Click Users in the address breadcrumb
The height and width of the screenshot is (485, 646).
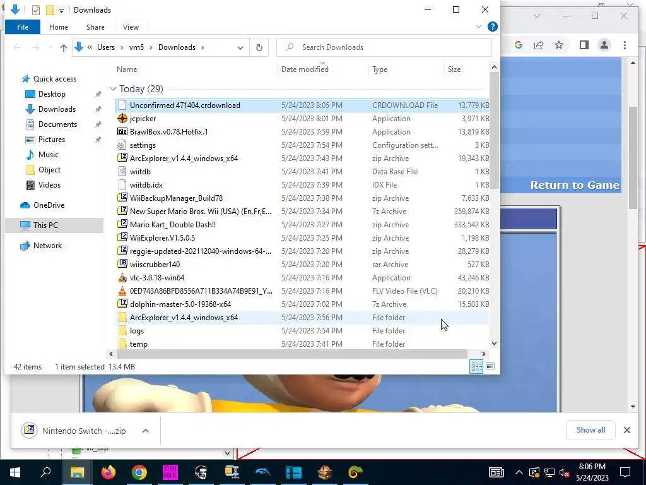[106, 47]
